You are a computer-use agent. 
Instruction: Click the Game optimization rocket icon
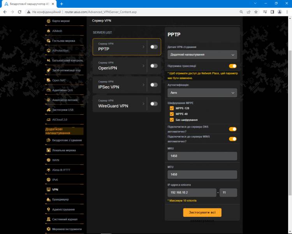pyautogui.click(x=49, y=70)
